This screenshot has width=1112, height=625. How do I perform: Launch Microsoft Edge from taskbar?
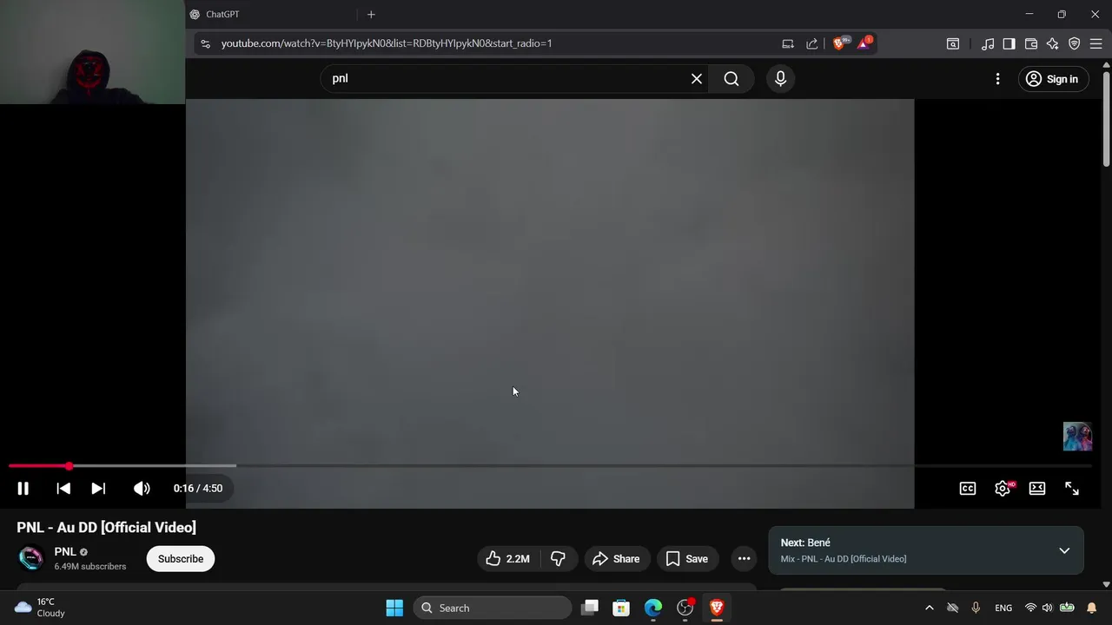653,608
